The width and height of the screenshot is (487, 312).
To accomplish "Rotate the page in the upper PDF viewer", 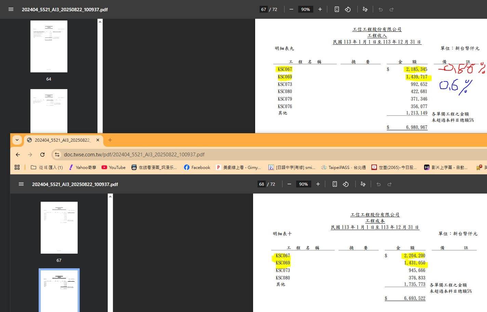I will click(x=348, y=9).
